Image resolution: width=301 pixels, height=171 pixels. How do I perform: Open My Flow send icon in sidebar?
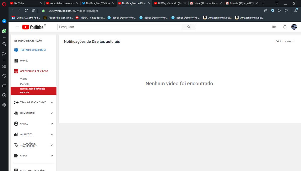(4, 53)
